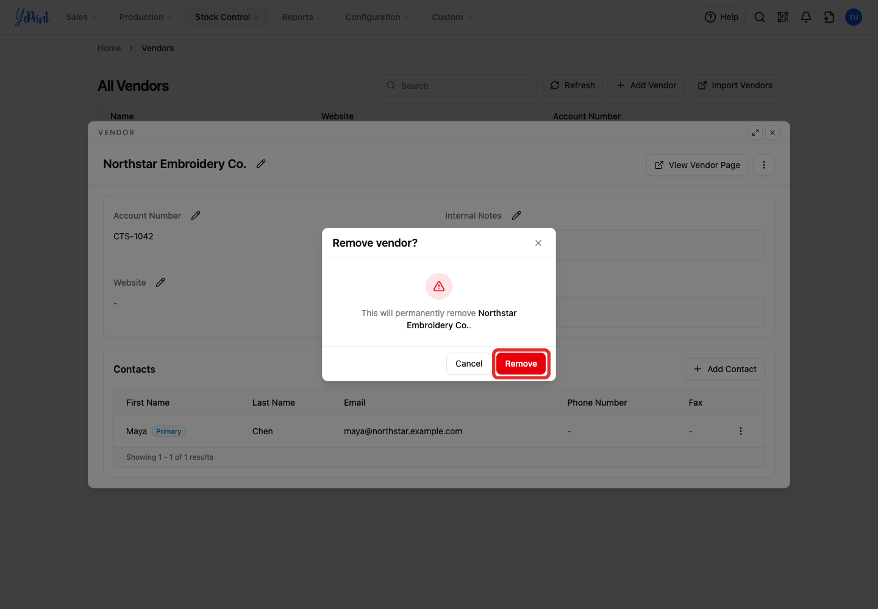The height and width of the screenshot is (609, 878).
Task: Cancel the Remove vendor dialog
Action: 469,364
